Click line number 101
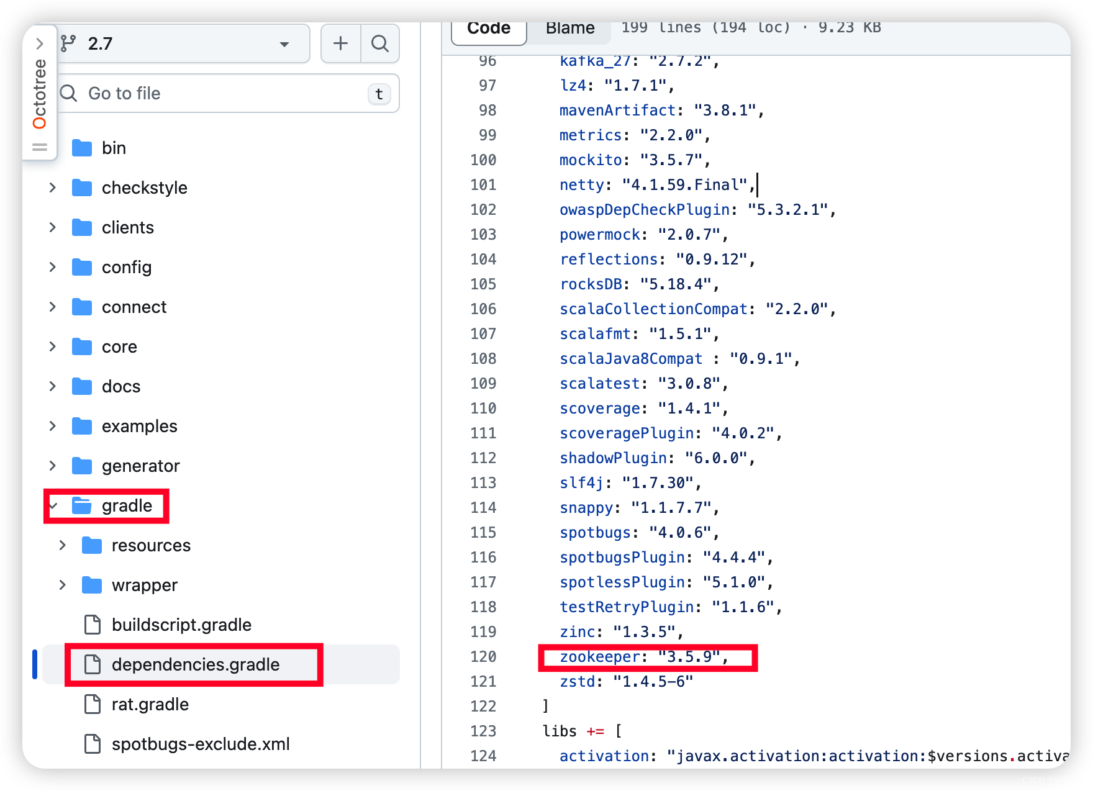Image resolution: width=1093 pixels, height=791 pixels. (483, 185)
